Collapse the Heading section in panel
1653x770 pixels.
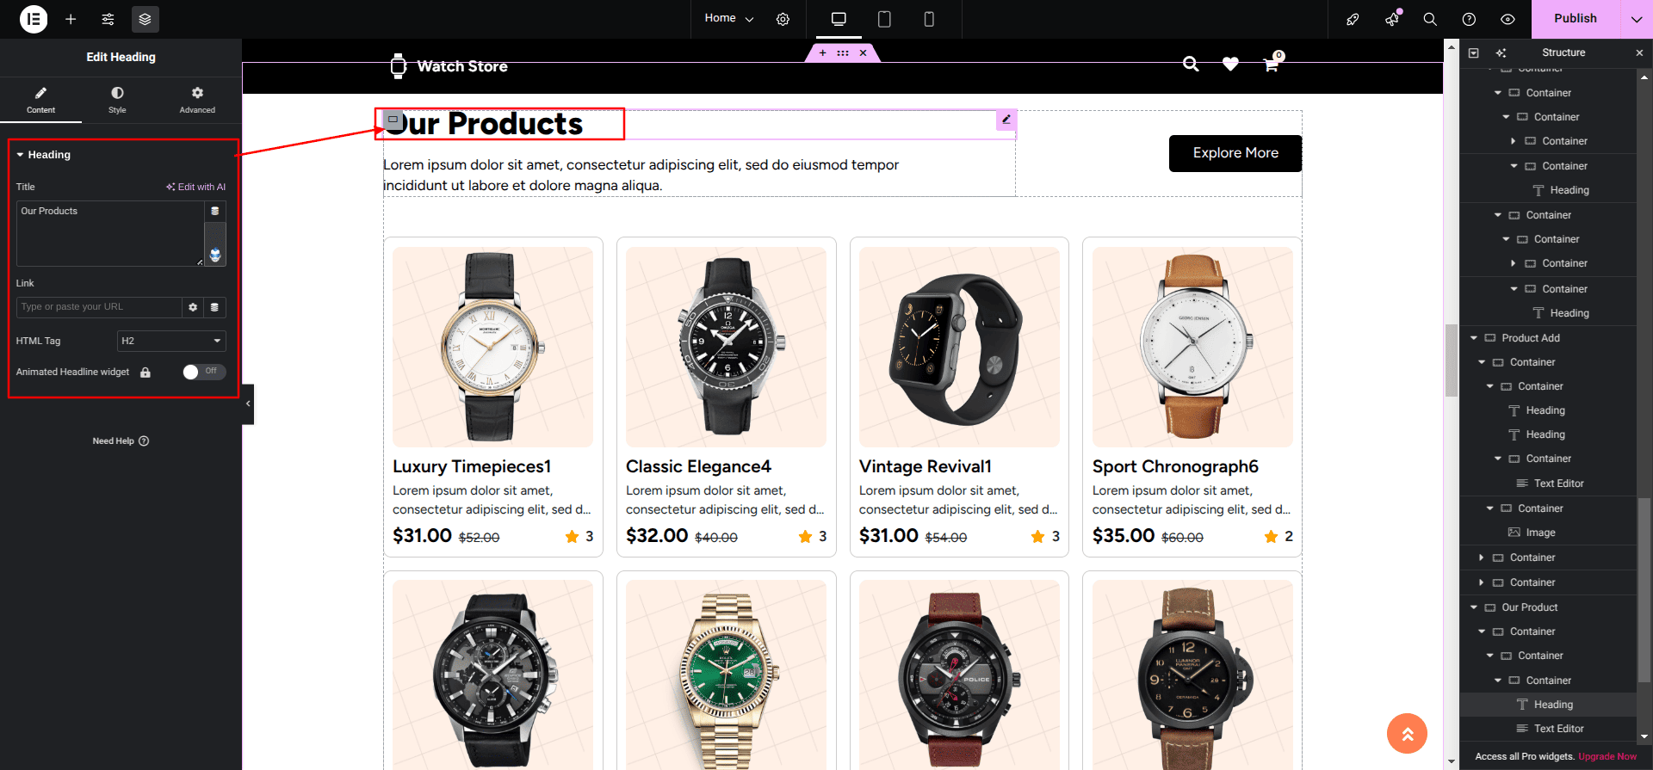(x=20, y=155)
